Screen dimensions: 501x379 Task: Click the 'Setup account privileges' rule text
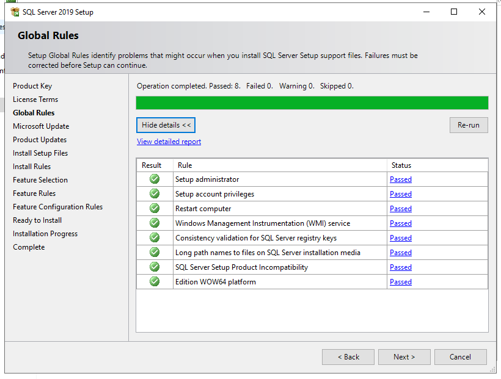214,194
